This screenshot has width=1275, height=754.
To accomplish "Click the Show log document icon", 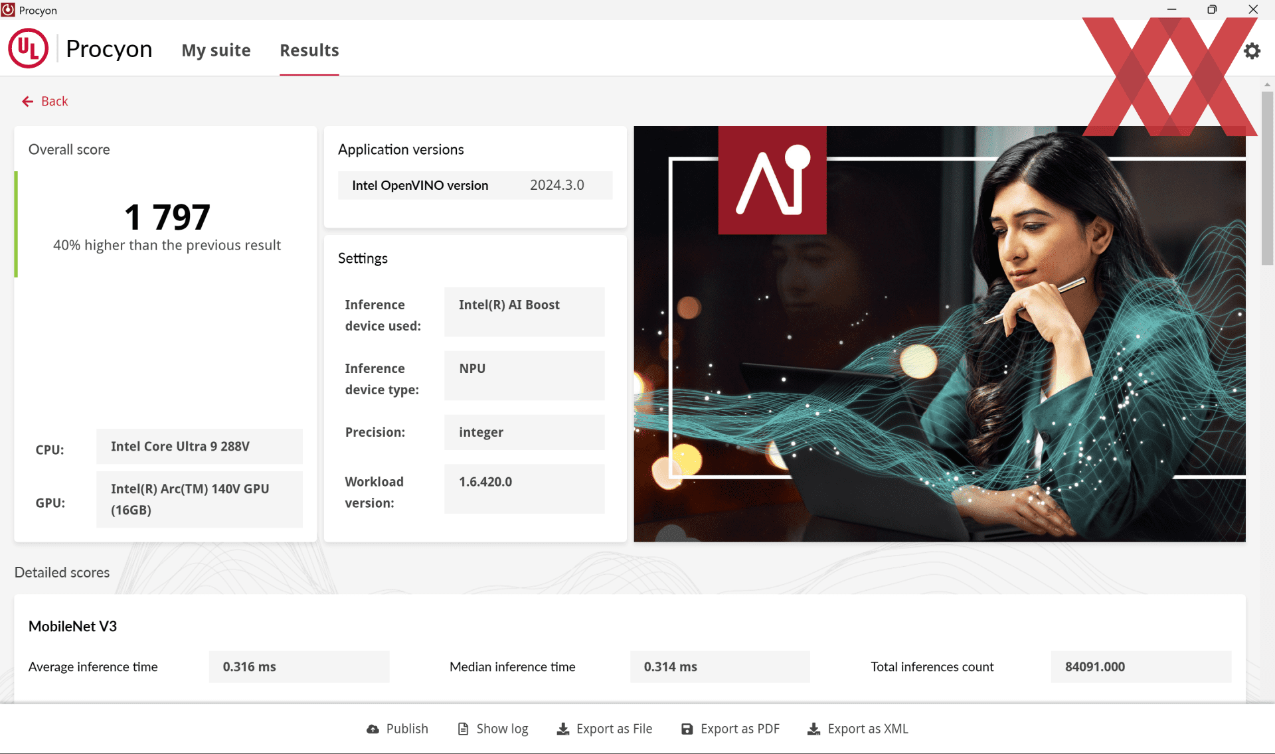I will 463,729.
